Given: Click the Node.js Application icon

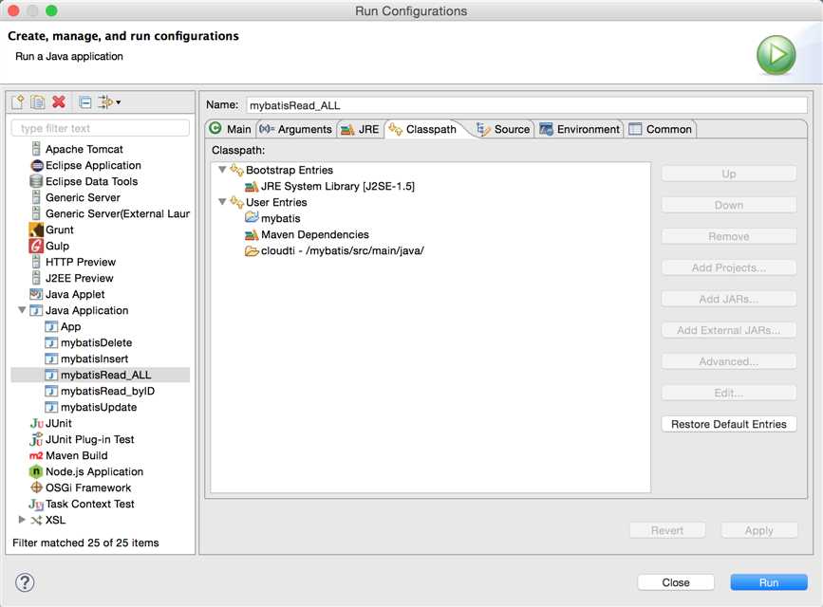Looking at the screenshot, I should pos(36,471).
